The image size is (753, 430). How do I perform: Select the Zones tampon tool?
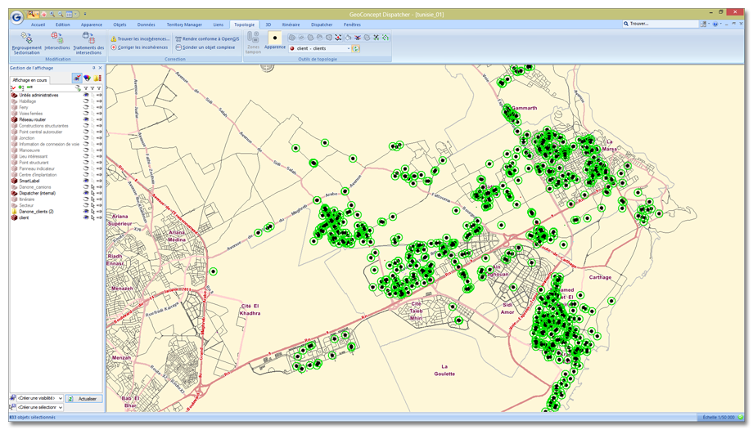(254, 38)
